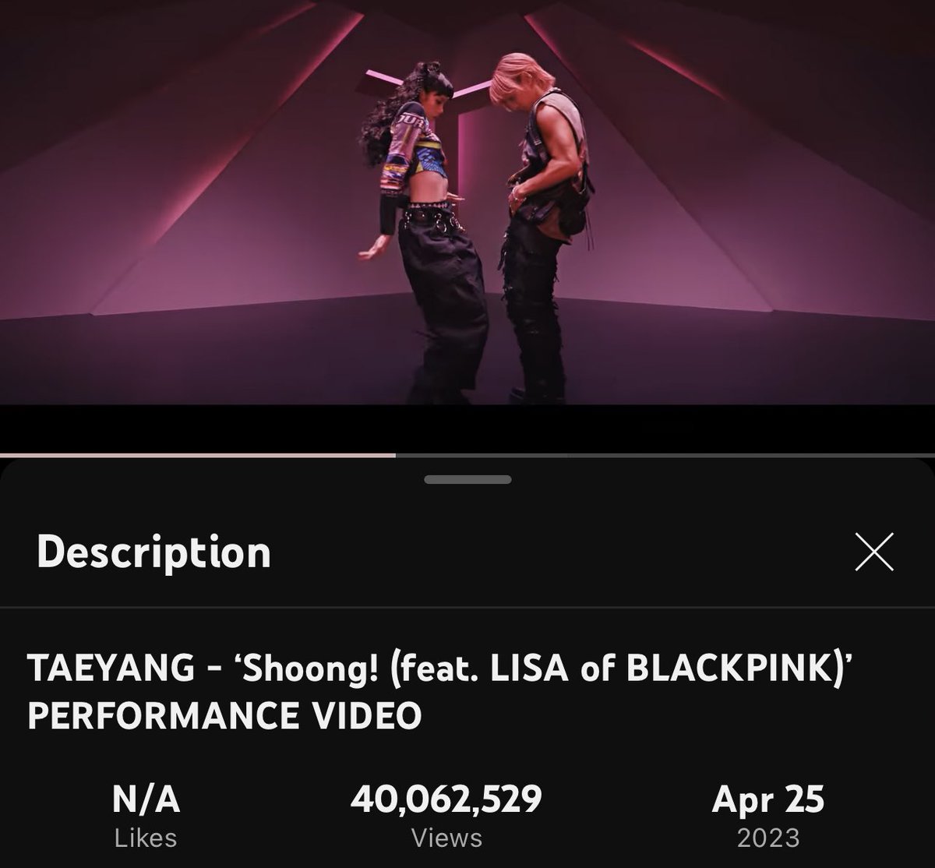The width and height of the screenshot is (935, 868).
Task: Click the Views label
Action: coord(446,838)
